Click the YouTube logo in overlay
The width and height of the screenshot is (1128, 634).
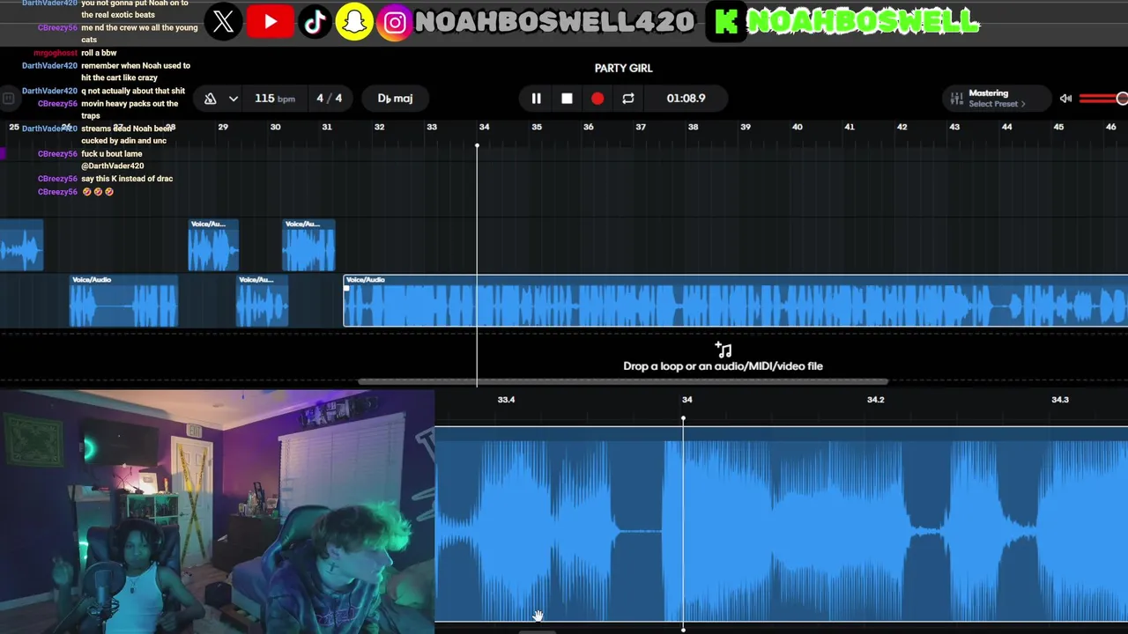tap(270, 22)
